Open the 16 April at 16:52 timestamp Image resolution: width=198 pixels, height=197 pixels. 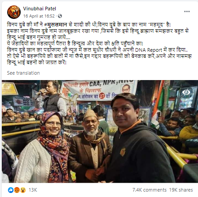tap(39, 16)
